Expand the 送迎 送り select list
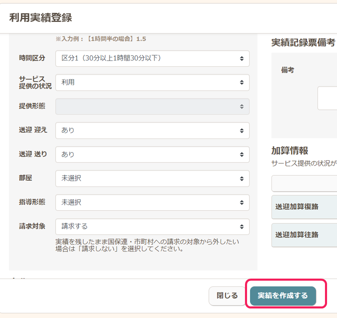This screenshot has height=318, width=337. (152, 155)
